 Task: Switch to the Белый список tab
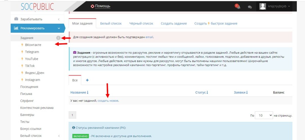click(x=111, y=23)
